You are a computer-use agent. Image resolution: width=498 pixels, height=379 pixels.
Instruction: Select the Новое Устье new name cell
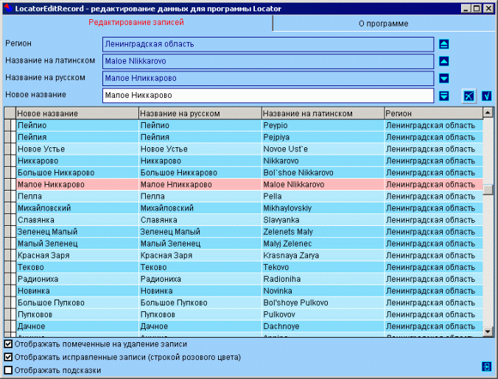[77, 149]
